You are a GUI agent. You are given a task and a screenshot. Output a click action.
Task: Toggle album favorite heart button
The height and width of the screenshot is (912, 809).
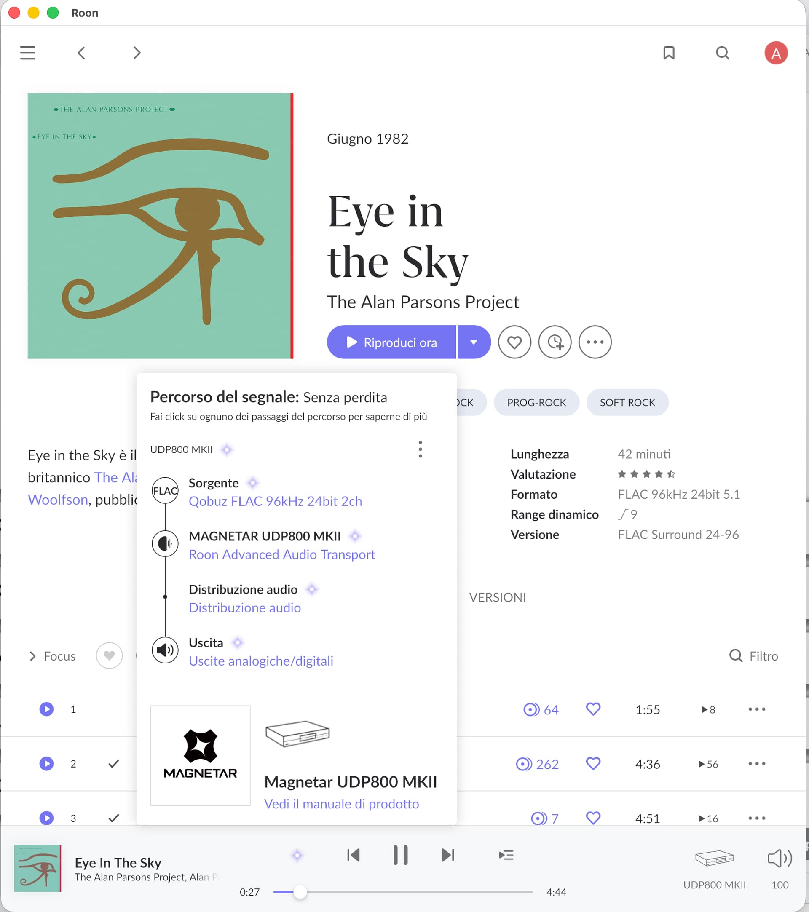[514, 342]
